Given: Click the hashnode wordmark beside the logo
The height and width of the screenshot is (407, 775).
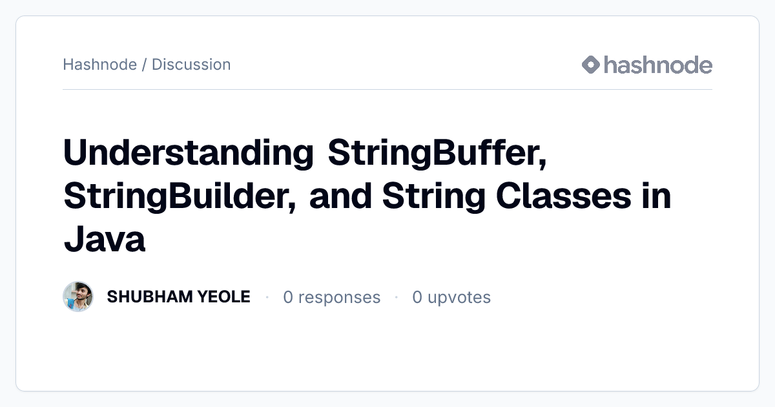Looking at the screenshot, I should [x=658, y=65].
